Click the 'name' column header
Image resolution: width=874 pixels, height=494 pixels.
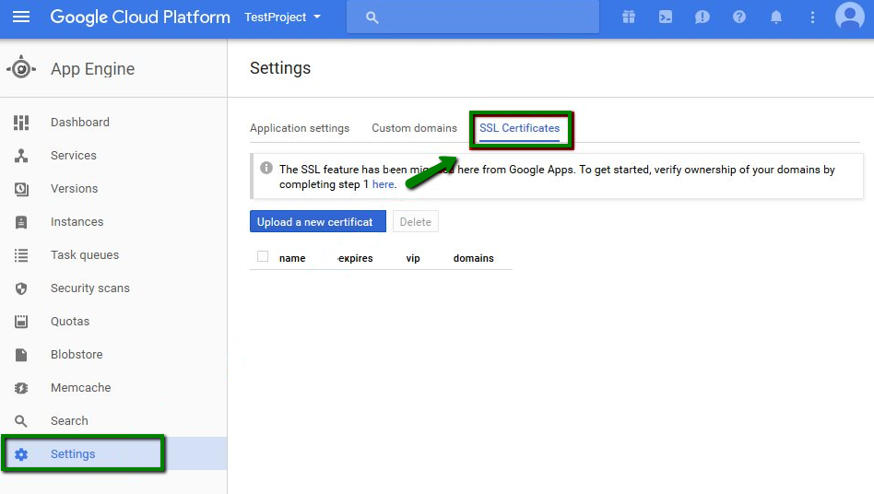point(292,258)
